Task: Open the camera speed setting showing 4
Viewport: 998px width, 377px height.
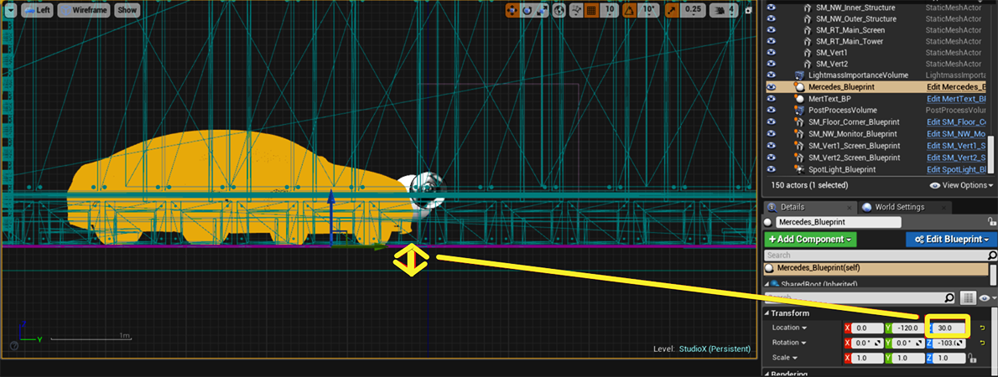Action: [x=724, y=10]
